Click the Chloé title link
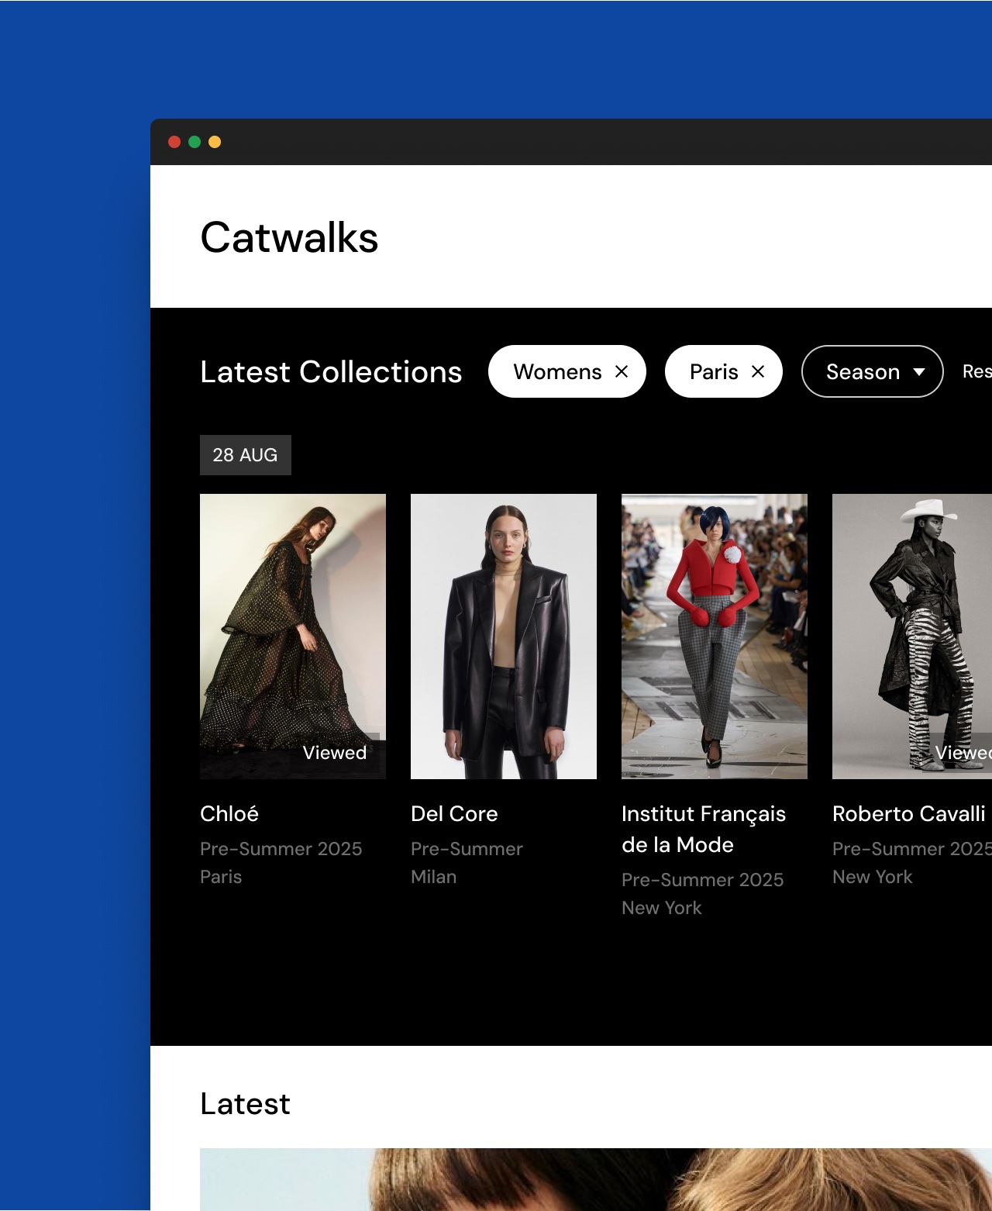The width and height of the screenshot is (992, 1211). pos(229,813)
